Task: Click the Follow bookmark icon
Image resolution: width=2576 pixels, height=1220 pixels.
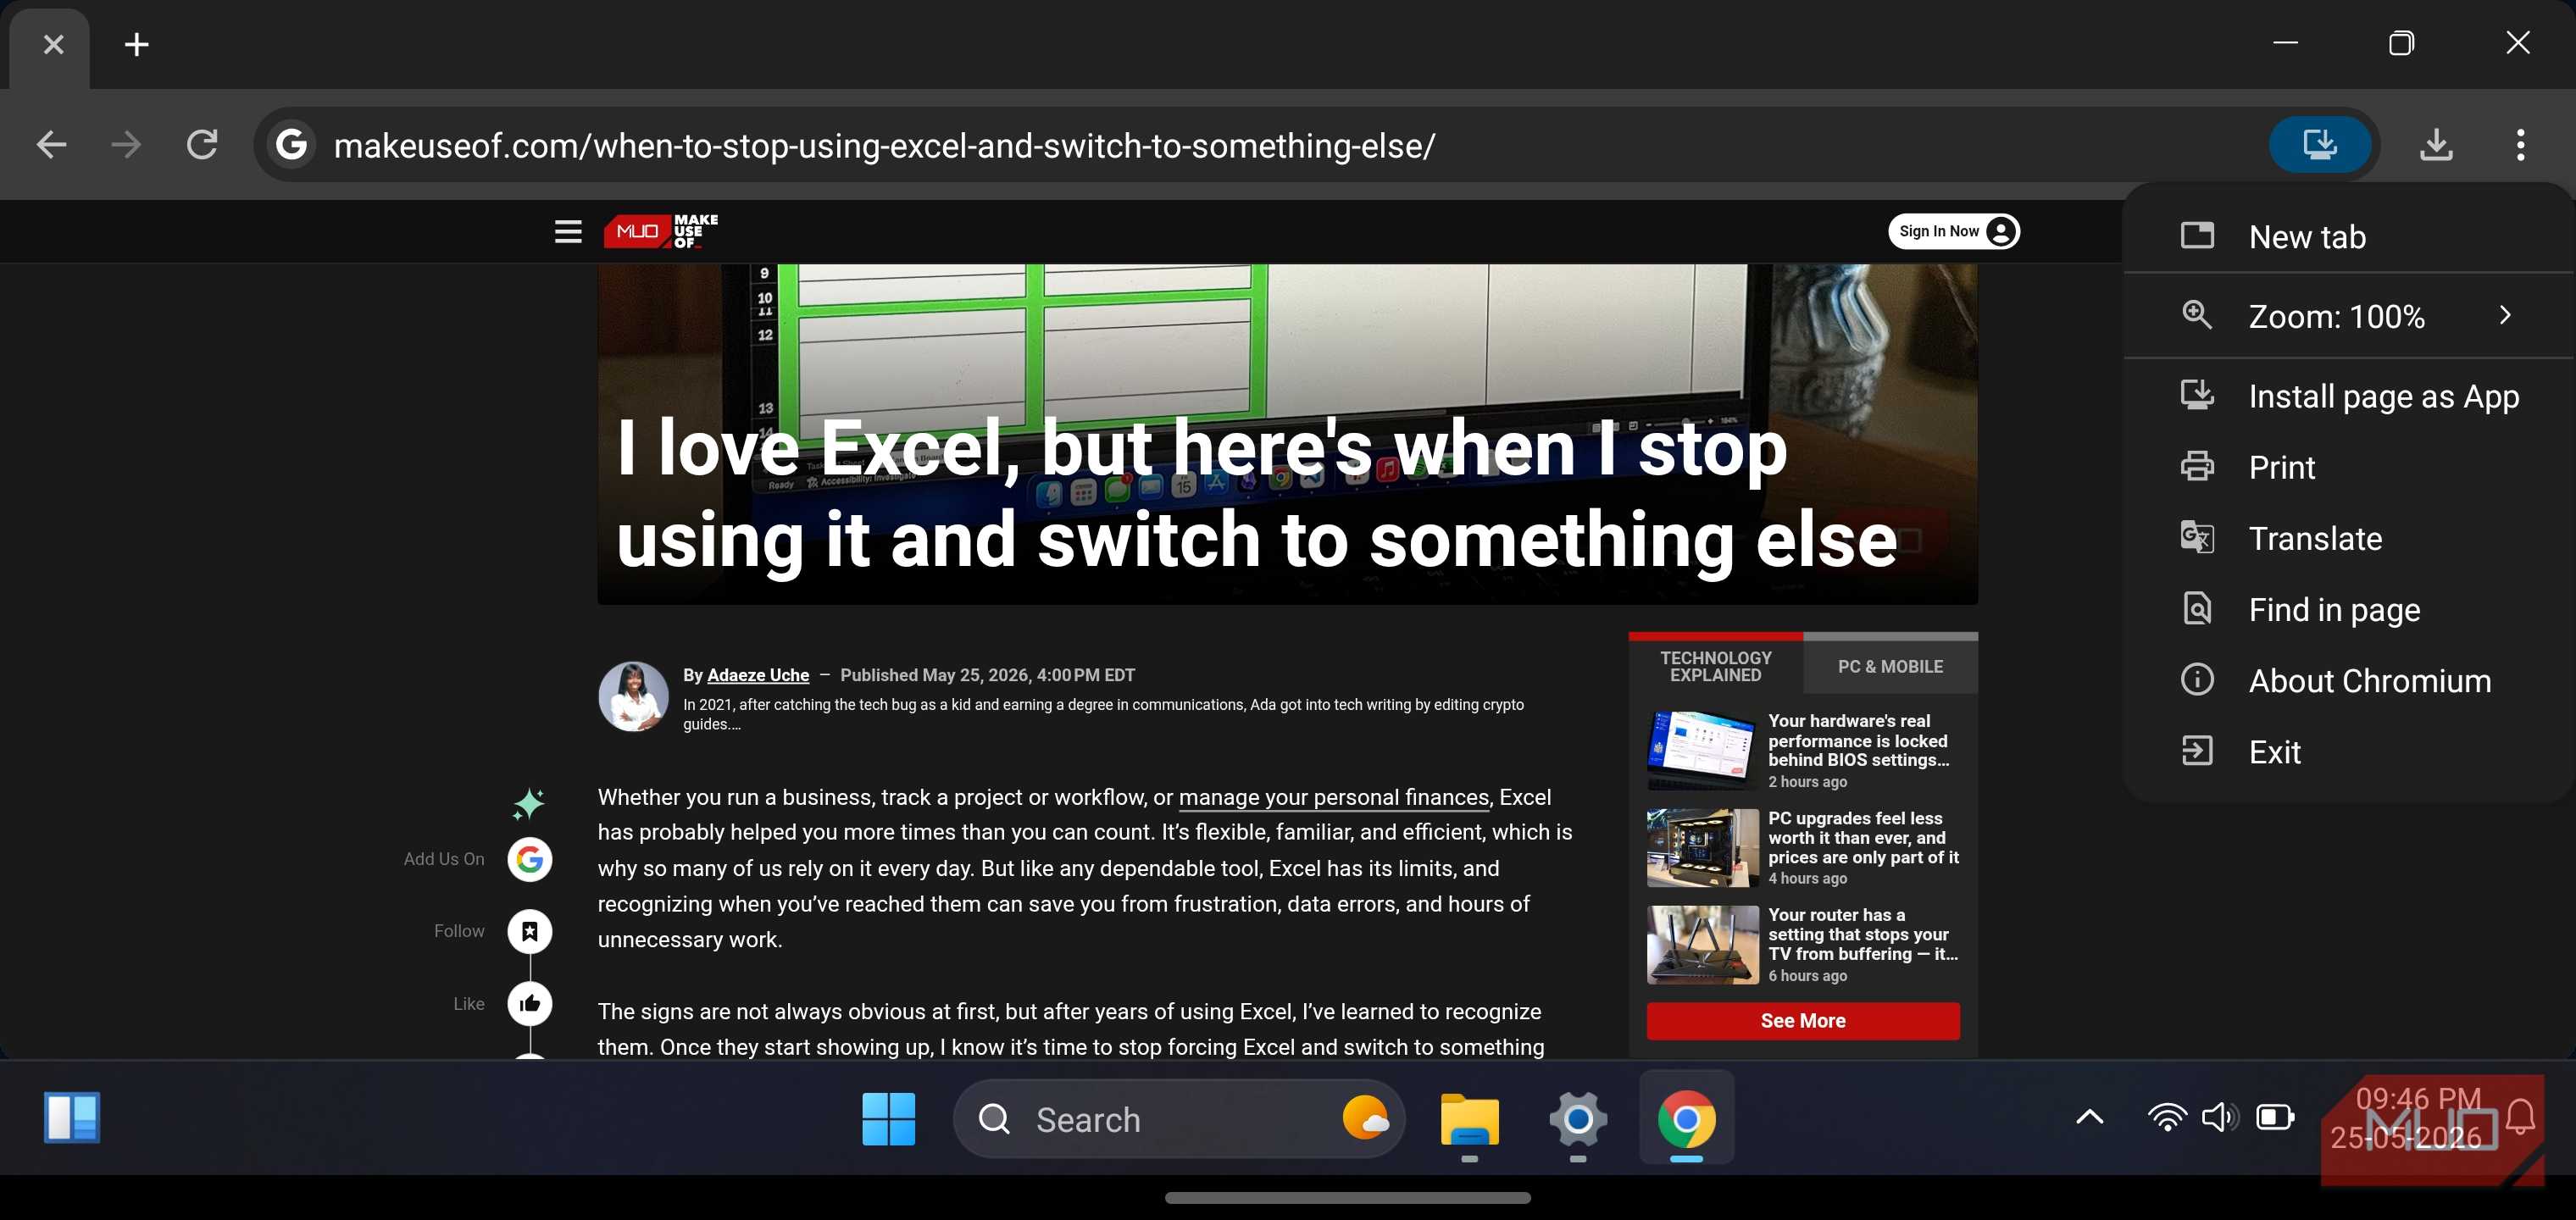Action: click(x=529, y=931)
